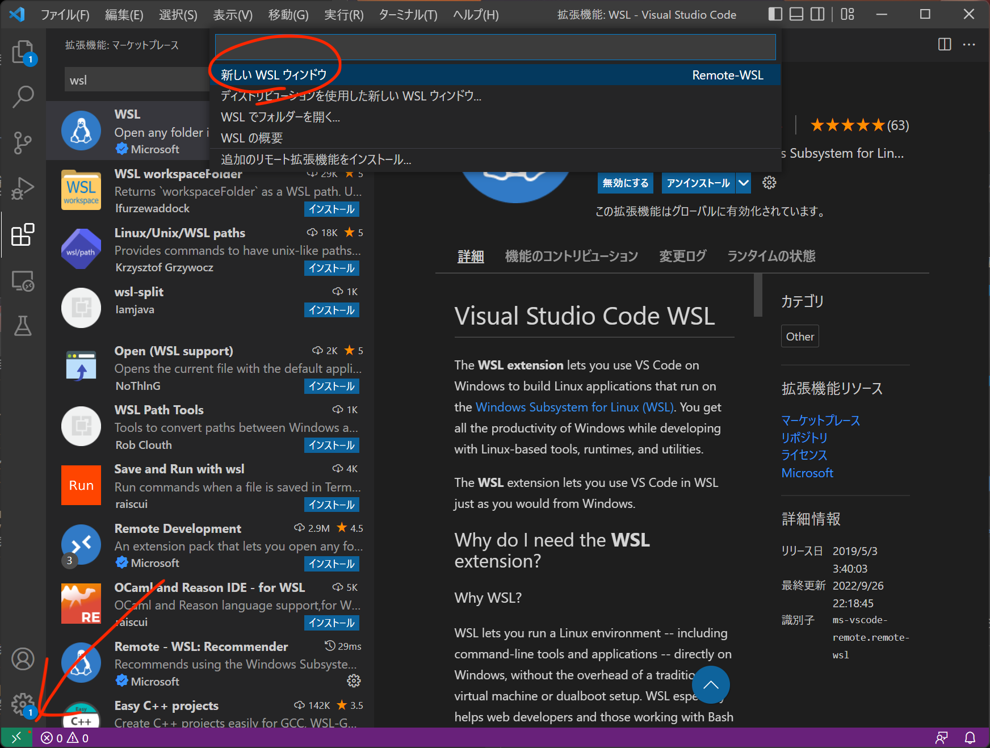This screenshot has height=748, width=990.
Task: Install the WSL workspaceFolder extension
Action: [x=332, y=209]
